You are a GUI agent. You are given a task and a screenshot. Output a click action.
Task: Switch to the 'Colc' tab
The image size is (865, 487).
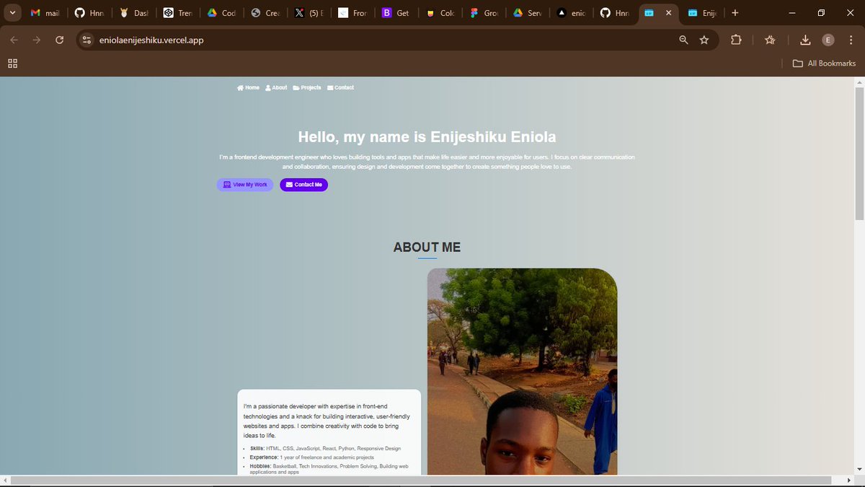coord(440,13)
